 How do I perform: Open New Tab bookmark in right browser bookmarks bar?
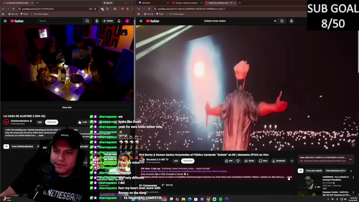148,14
